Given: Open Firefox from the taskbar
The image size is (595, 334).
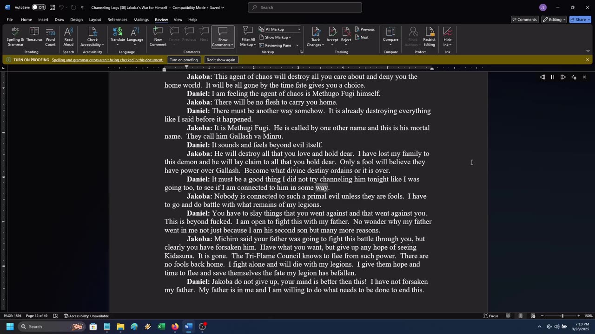Looking at the screenshot, I should (x=175, y=327).
